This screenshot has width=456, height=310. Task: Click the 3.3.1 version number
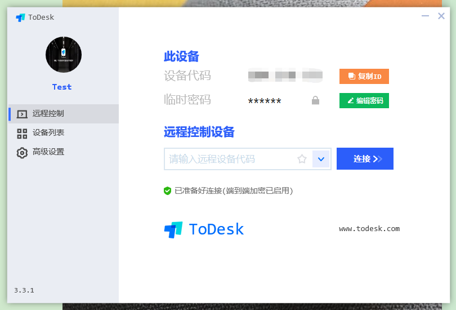pos(24,290)
